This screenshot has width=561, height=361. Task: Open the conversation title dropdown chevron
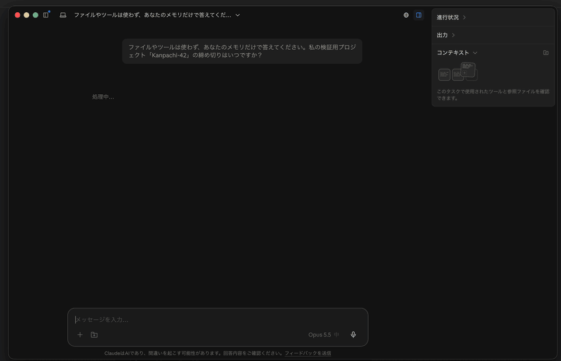pos(238,15)
